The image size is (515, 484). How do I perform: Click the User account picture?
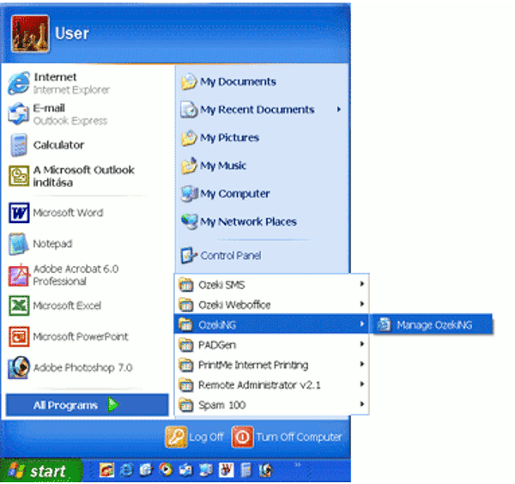coord(30,33)
